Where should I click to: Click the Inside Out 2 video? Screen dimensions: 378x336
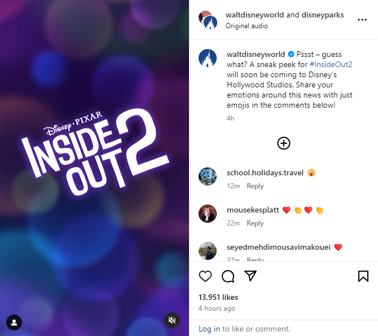pos(95,168)
